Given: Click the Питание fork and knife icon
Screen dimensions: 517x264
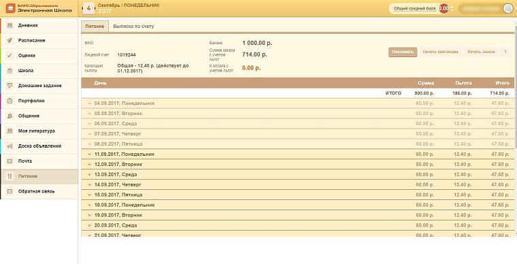Looking at the screenshot, I should point(10,176).
